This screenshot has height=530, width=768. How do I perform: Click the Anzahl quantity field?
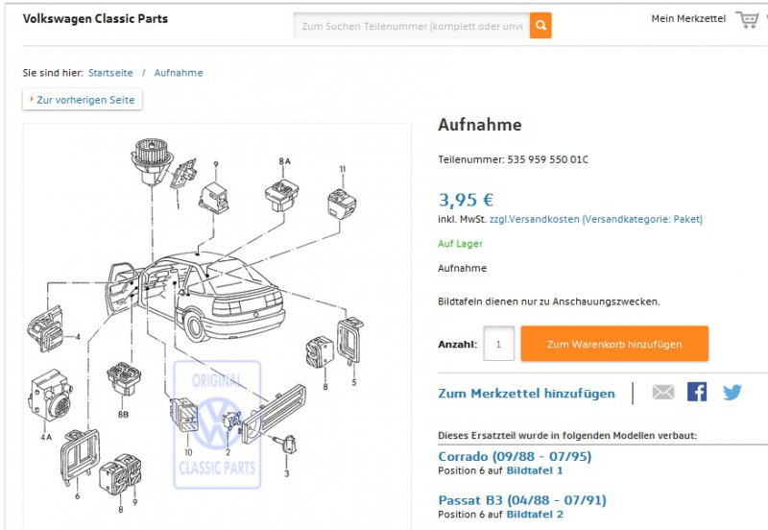pyautogui.click(x=498, y=344)
